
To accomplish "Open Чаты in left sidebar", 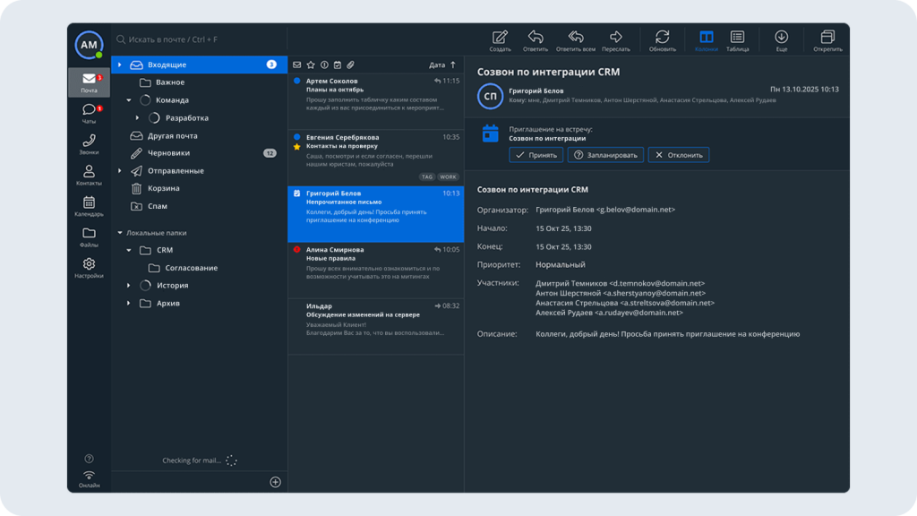I will pos(89,113).
